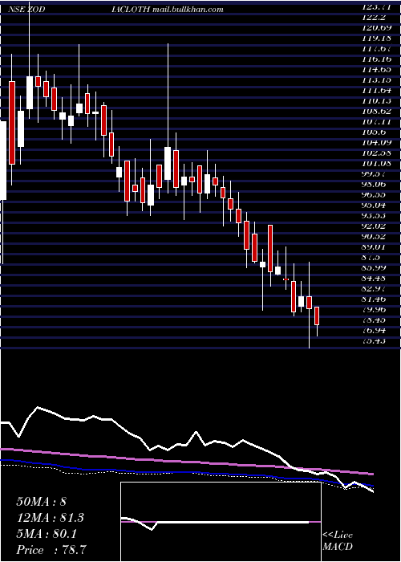Viewport: 401px width, 562px height.
Task: Click inside the MACD inset panel
Action: click(x=221, y=522)
